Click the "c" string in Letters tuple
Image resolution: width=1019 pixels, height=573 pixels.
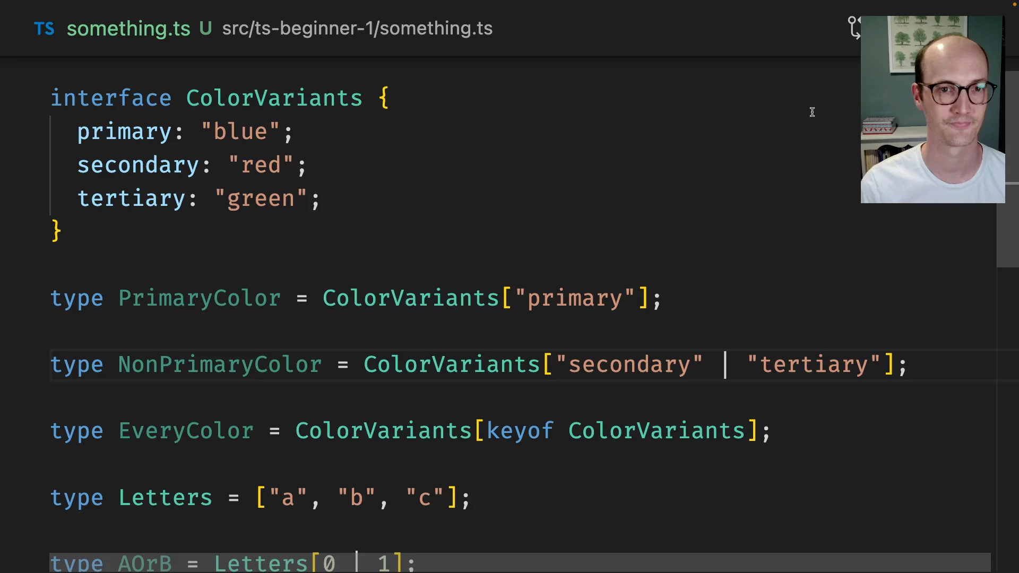point(425,498)
